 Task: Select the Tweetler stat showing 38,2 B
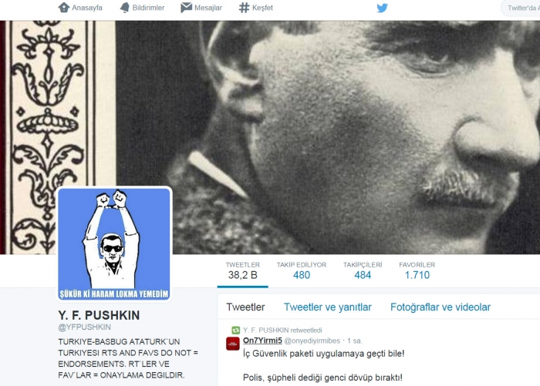(x=243, y=270)
